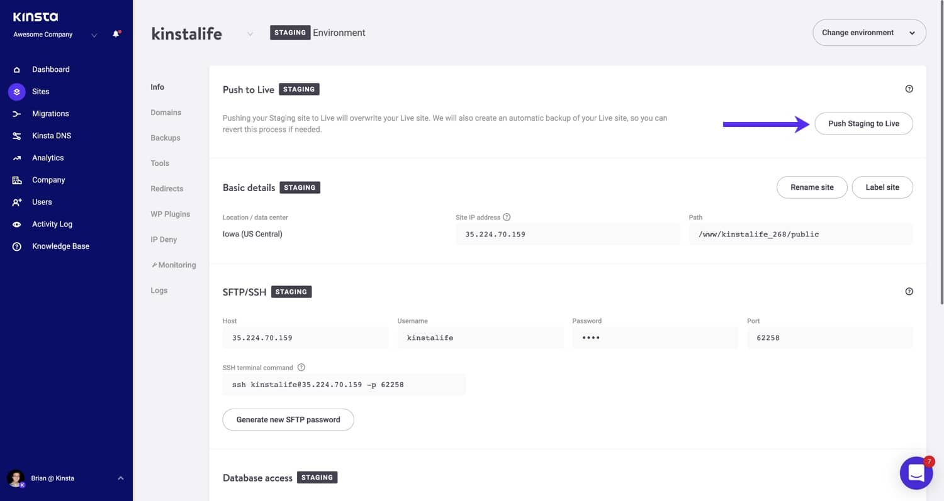944x501 pixels.
Task: Open Kinsta DNS page
Action: (52, 136)
